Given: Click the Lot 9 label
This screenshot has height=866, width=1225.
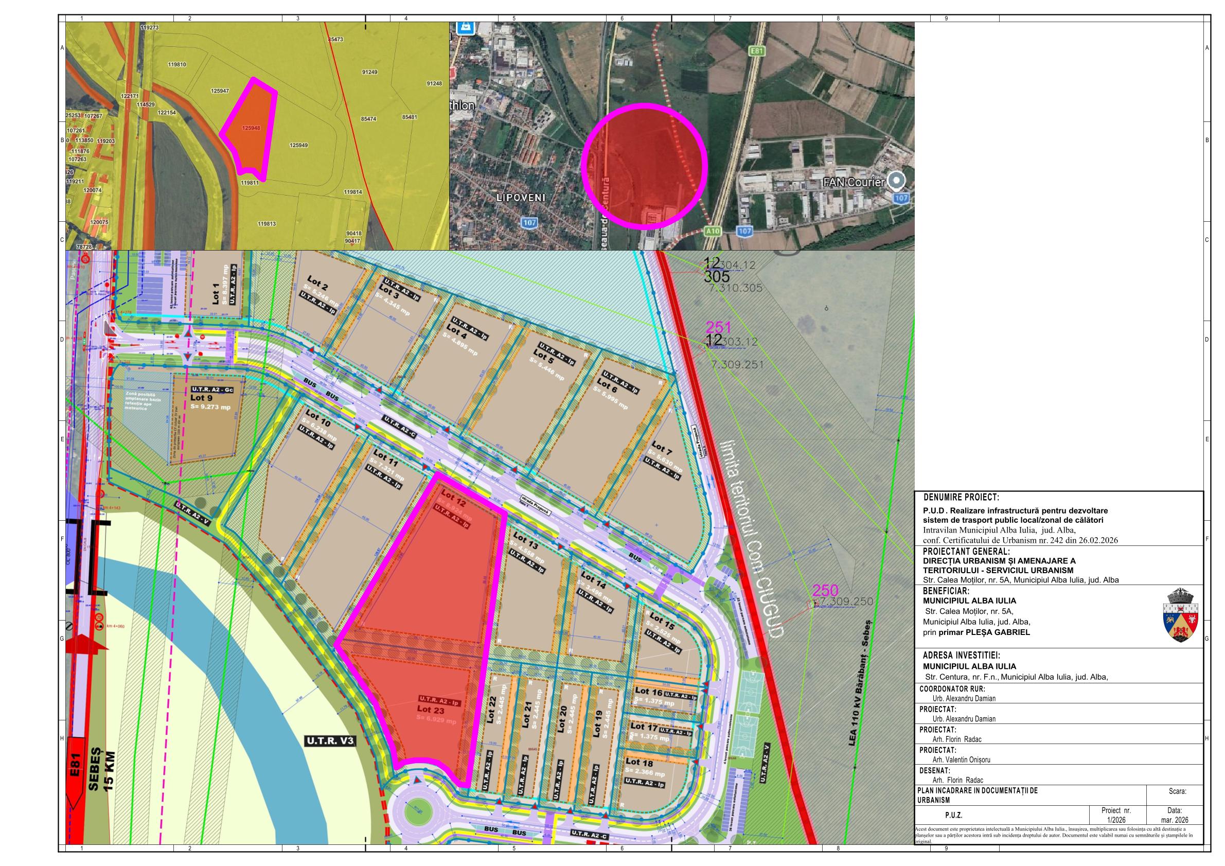Looking at the screenshot, I should [201, 398].
